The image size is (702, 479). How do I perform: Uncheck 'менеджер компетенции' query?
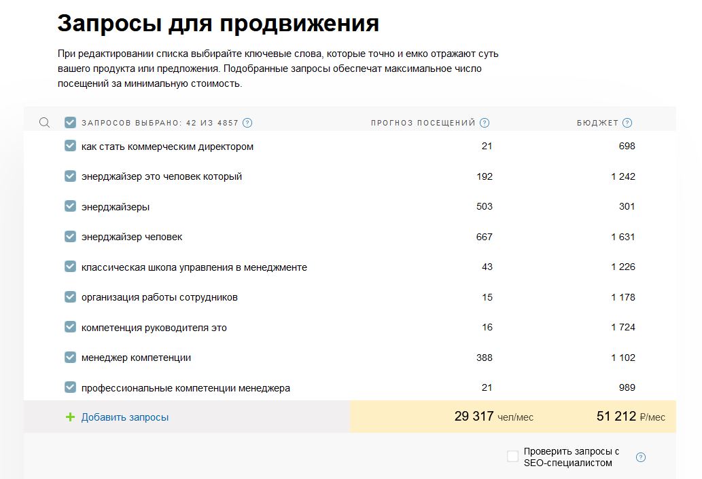[x=69, y=358]
